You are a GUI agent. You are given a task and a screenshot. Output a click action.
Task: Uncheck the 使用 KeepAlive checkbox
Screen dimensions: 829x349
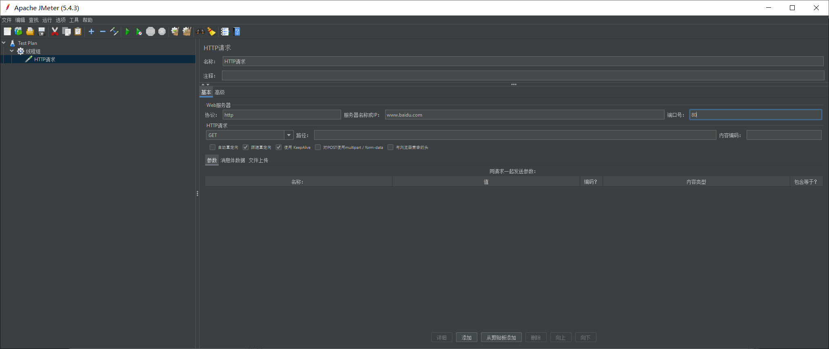pos(279,147)
